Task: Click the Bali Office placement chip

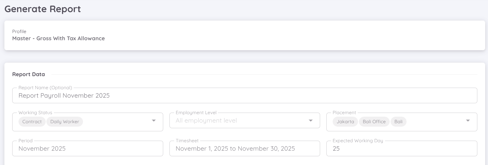Action: pyautogui.click(x=374, y=122)
